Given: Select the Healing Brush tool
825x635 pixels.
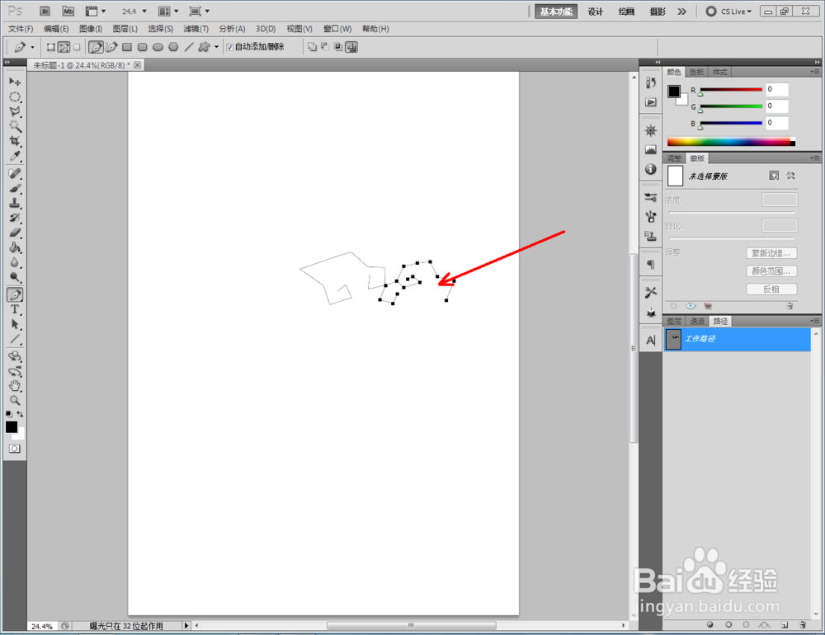Looking at the screenshot, I should 15,173.
